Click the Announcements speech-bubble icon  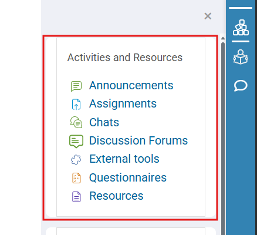tap(76, 86)
